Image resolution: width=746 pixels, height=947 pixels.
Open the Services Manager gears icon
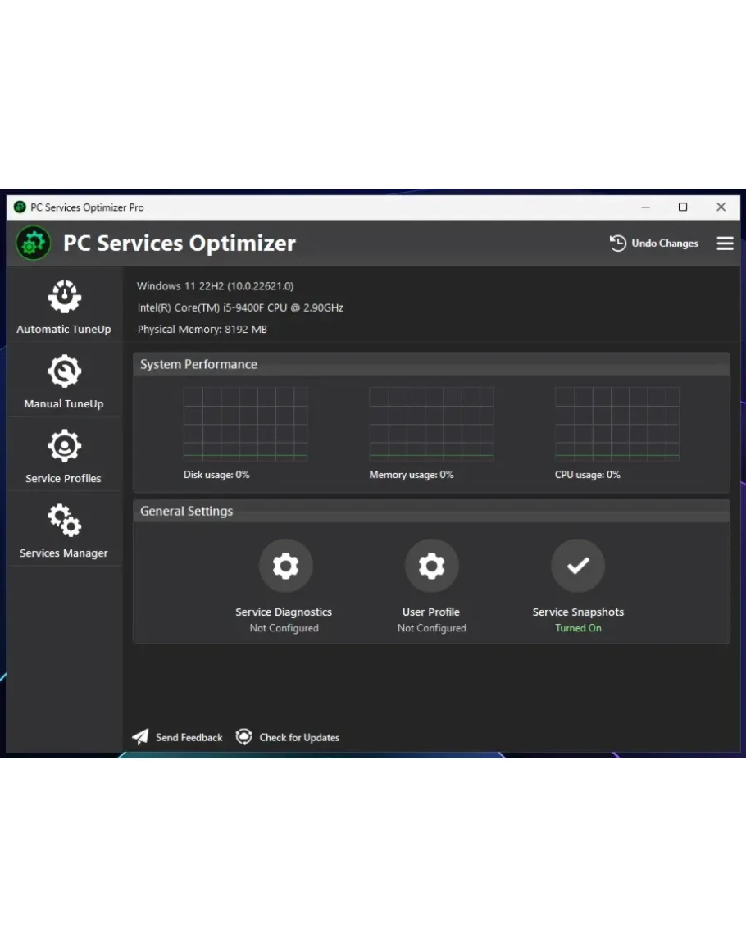click(x=64, y=521)
